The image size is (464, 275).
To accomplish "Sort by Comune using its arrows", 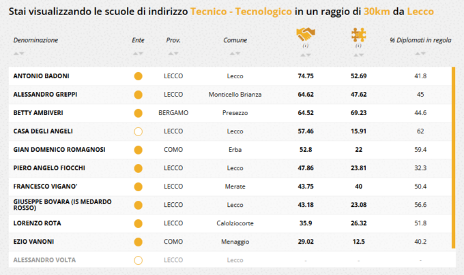I will pyautogui.click(x=235, y=53).
